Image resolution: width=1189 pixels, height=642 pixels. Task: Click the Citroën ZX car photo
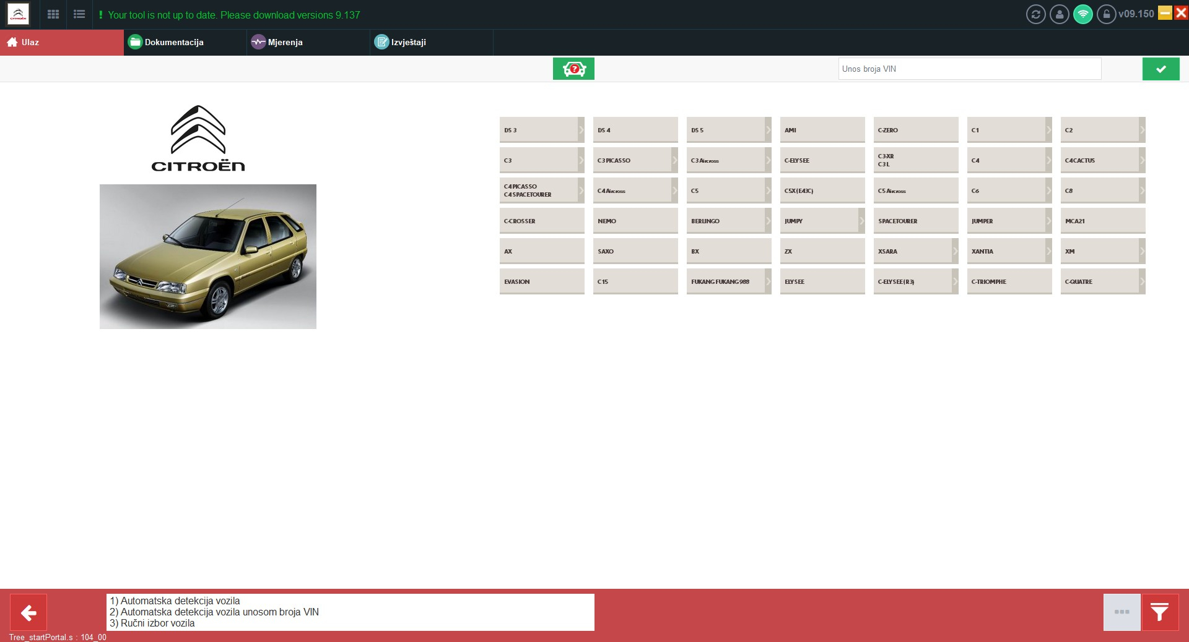pyautogui.click(x=208, y=257)
